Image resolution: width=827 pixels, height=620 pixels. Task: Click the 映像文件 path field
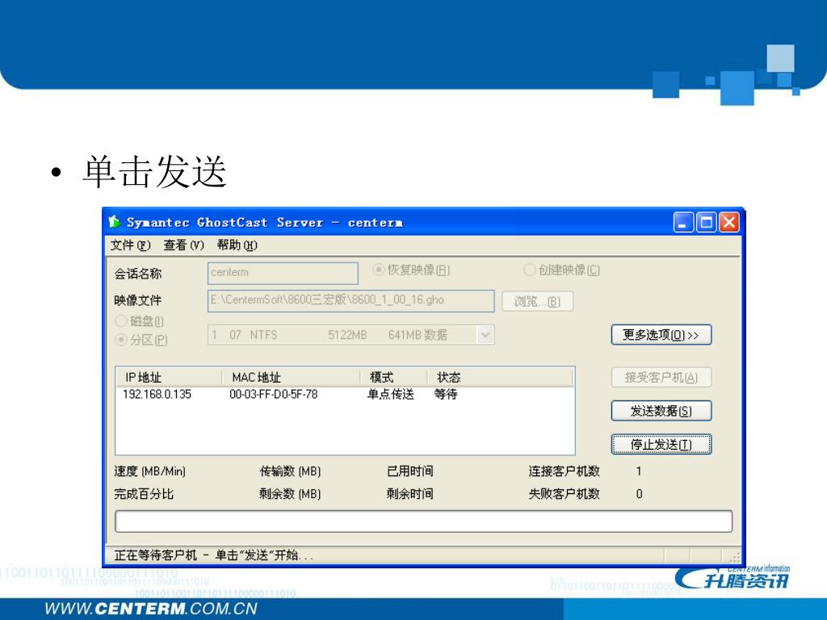click(351, 300)
